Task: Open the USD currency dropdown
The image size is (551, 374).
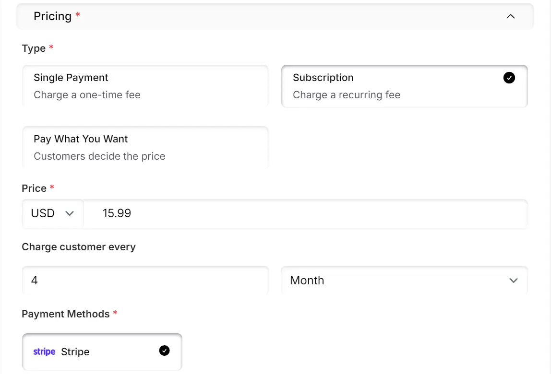Action: 53,213
